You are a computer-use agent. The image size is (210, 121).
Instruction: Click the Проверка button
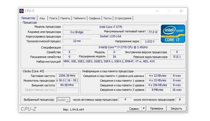tap(157, 108)
